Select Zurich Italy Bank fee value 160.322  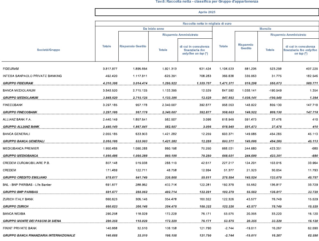[205, 199]
